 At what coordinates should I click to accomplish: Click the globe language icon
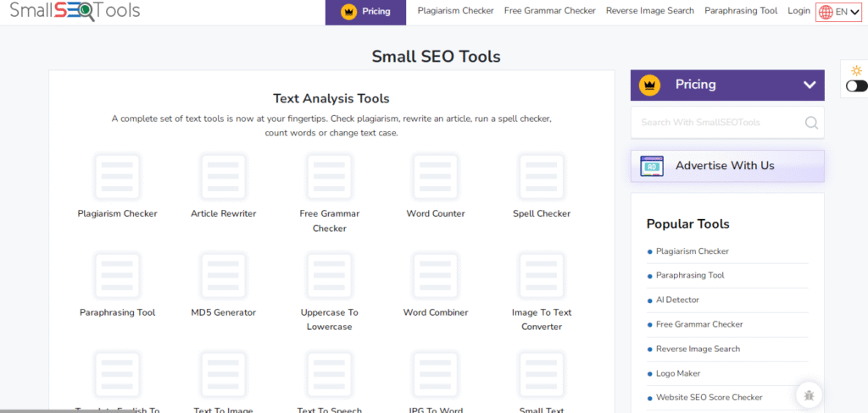point(826,12)
